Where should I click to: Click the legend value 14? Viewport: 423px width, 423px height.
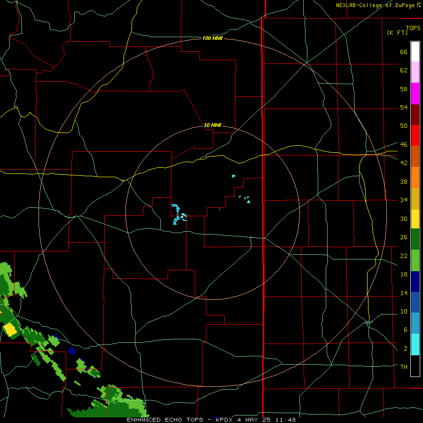404,293
